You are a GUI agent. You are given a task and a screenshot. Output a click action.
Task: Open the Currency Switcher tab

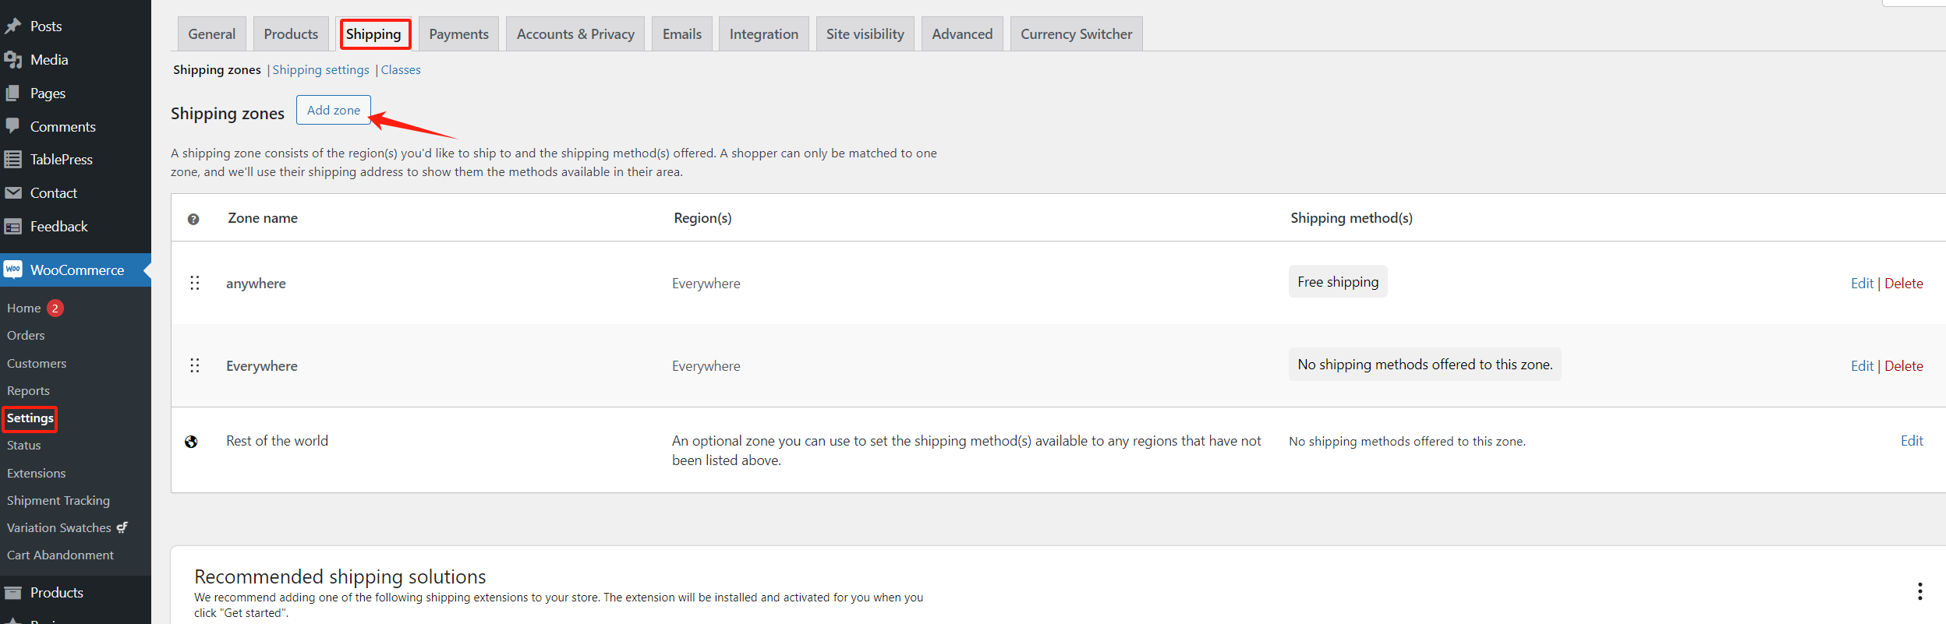[x=1076, y=34]
